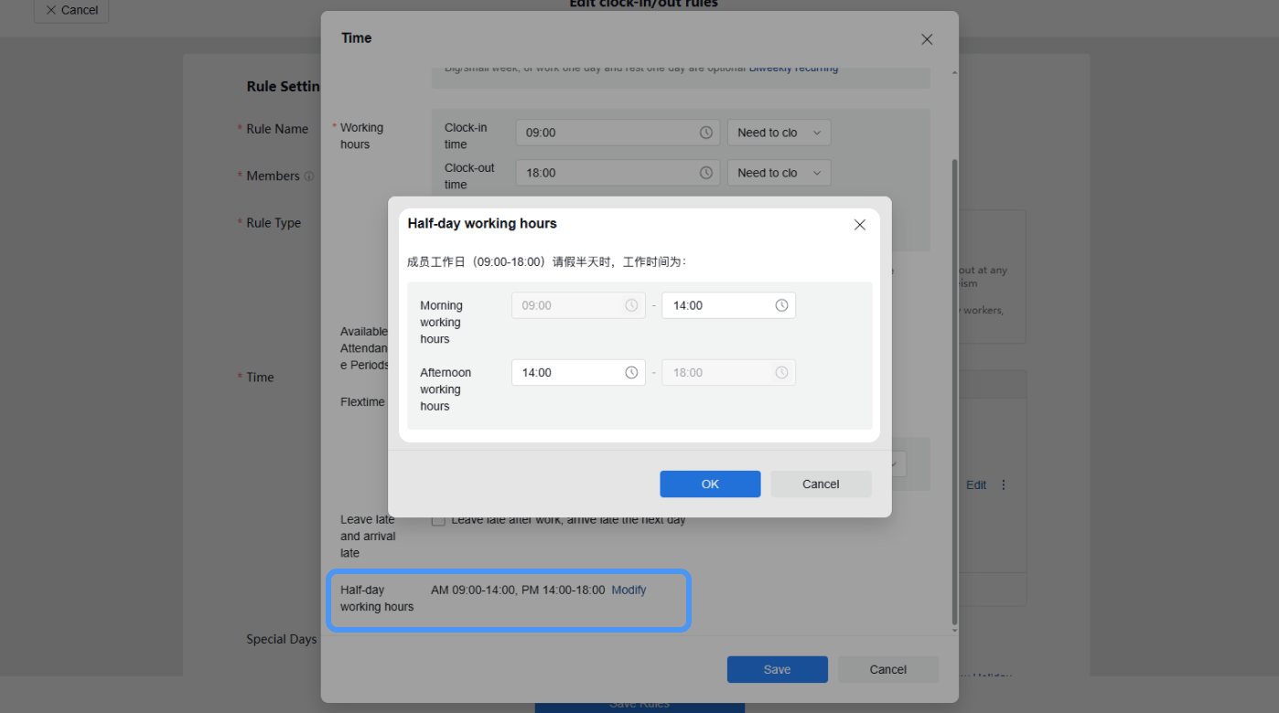Image resolution: width=1279 pixels, height=713 pixels.
Task: Click the Clock-out time label
Action: coord(469,176)
